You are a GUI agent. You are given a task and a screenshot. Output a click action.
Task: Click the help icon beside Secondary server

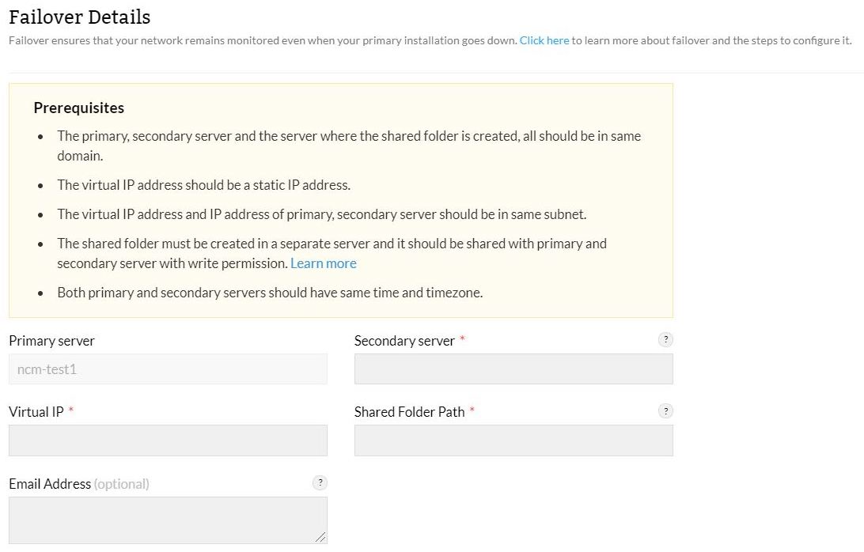(666, 339)
